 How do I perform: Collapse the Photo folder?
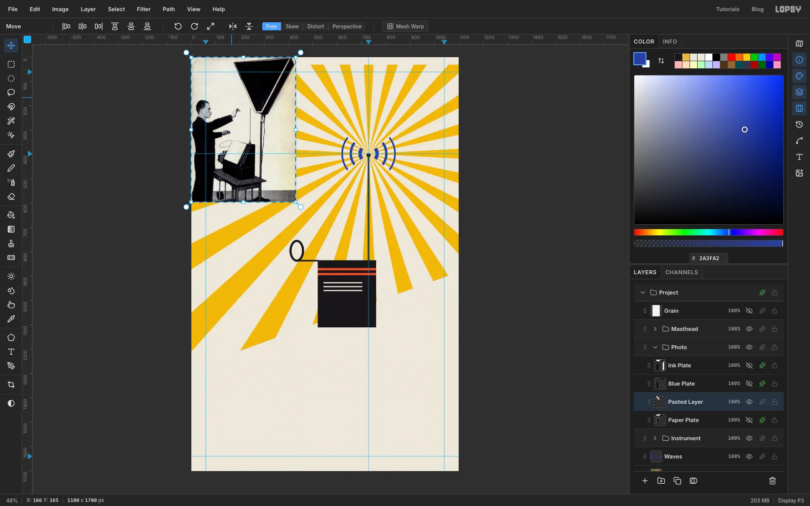tap(655, 347)
